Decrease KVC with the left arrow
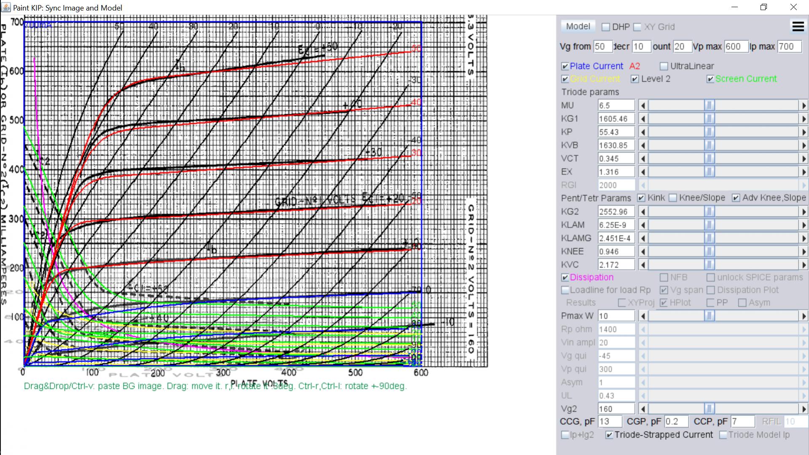The width and height of the screenshot is (809, 455). tap(643, 265)
